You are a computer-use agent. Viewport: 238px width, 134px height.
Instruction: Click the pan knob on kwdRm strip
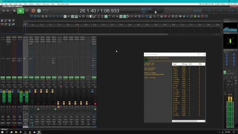(37, 117)
